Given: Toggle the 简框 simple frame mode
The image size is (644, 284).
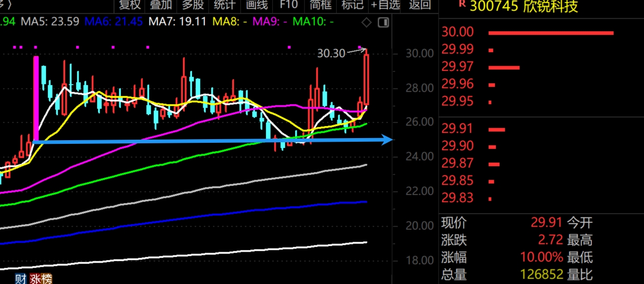Looking at the screenshot, I should pos(320,5).
